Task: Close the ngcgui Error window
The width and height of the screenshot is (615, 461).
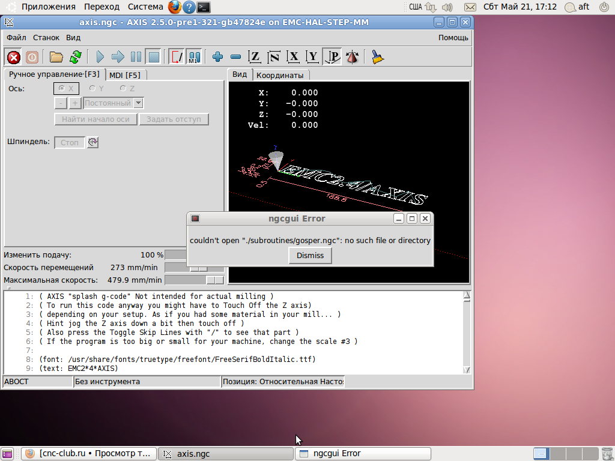Action: point(425,218)
